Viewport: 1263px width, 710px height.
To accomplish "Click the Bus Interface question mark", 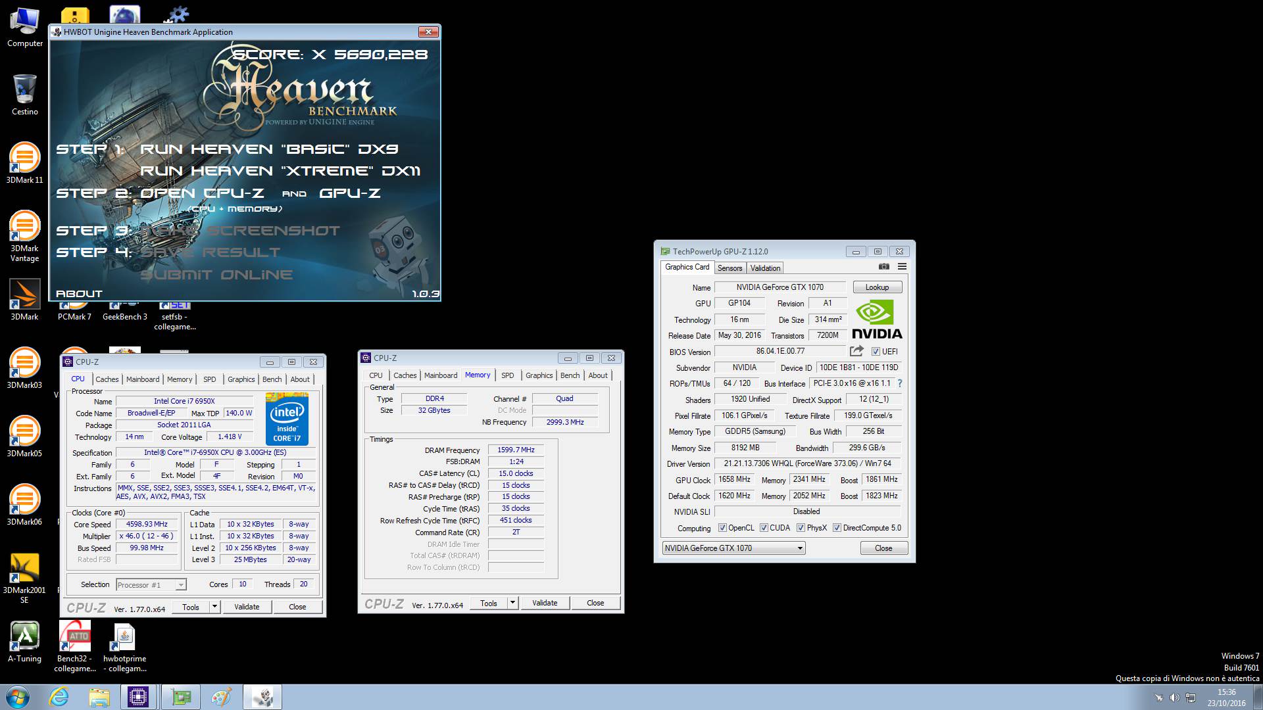I will tap(899, 383).
